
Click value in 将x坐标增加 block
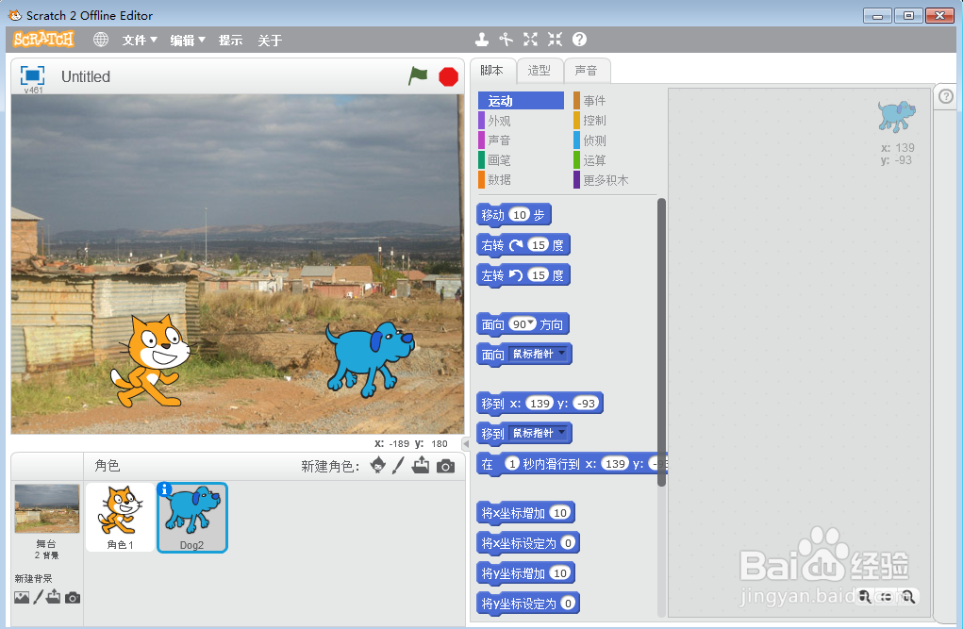coord(559,512)
